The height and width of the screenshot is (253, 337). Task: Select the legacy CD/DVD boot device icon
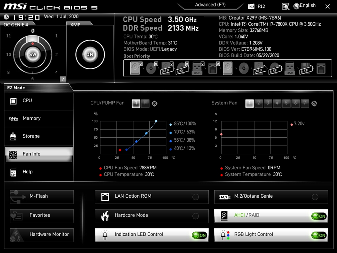pyautogui.click(x=244, y=68)
